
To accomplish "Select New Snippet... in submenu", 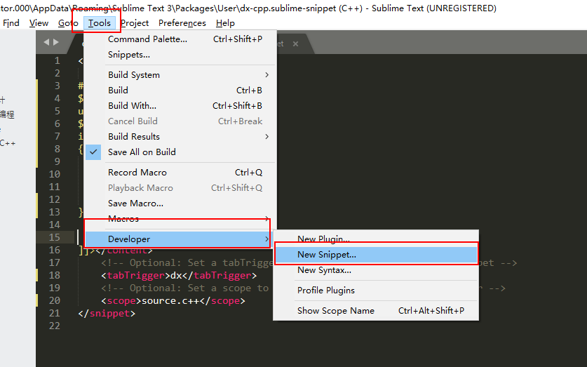I will (x=376, y=255).
